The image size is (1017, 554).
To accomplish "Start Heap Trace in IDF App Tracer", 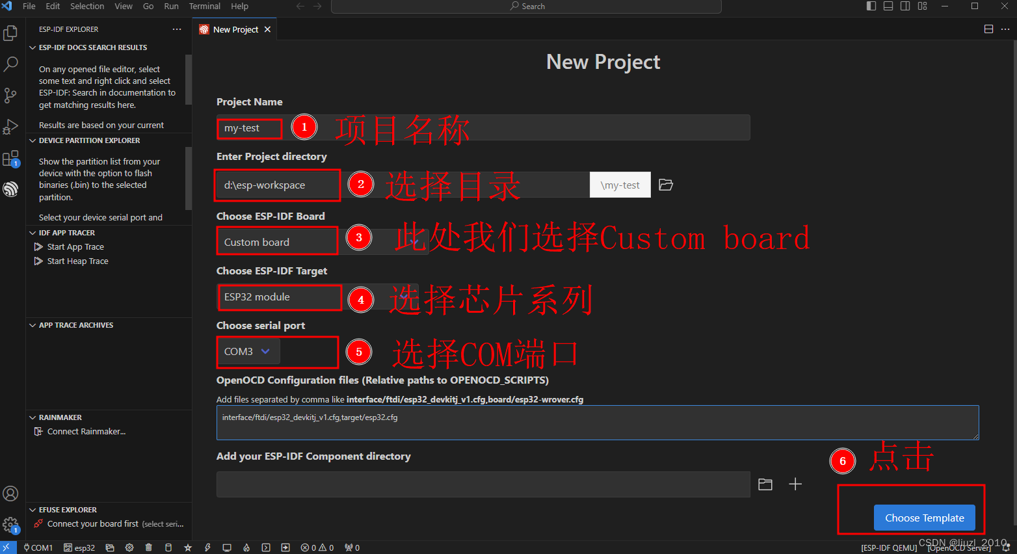I will coord(77,261).
